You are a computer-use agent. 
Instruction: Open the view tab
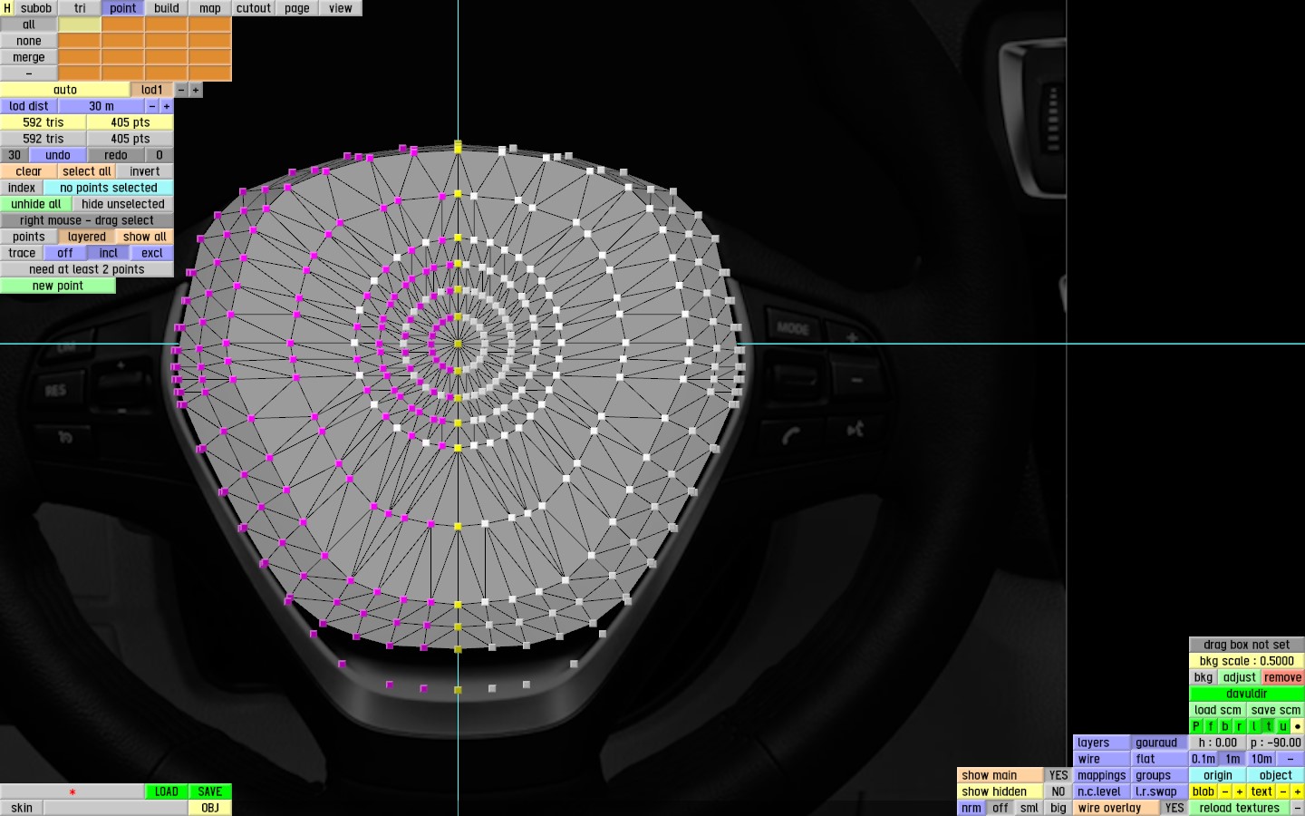(341, 8)
